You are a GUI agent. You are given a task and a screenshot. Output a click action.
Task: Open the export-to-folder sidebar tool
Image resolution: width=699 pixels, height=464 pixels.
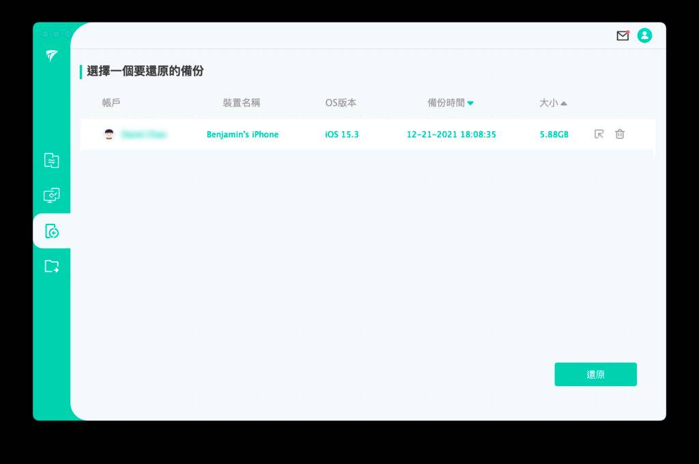pos(52,266)
